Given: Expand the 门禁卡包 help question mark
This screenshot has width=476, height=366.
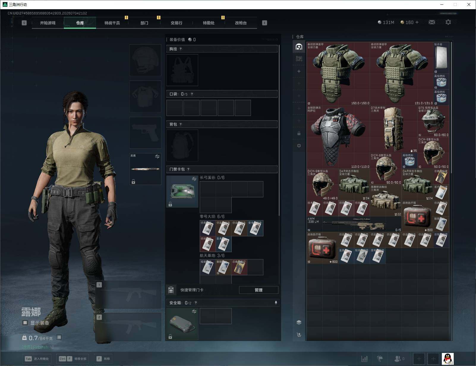Looking at the screenshot, I should coord(188,169).
